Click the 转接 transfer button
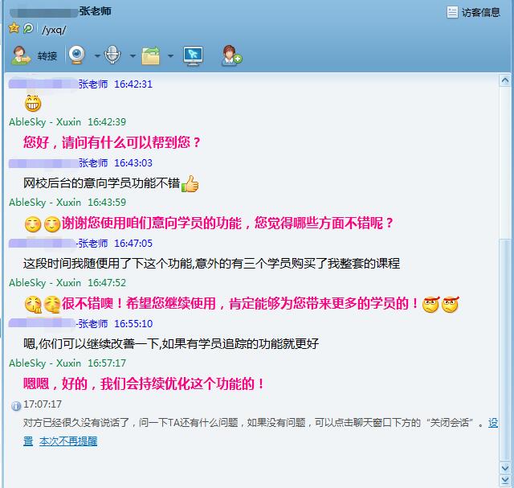This screenshot has width=514, height=488. (x=35, y=55)
